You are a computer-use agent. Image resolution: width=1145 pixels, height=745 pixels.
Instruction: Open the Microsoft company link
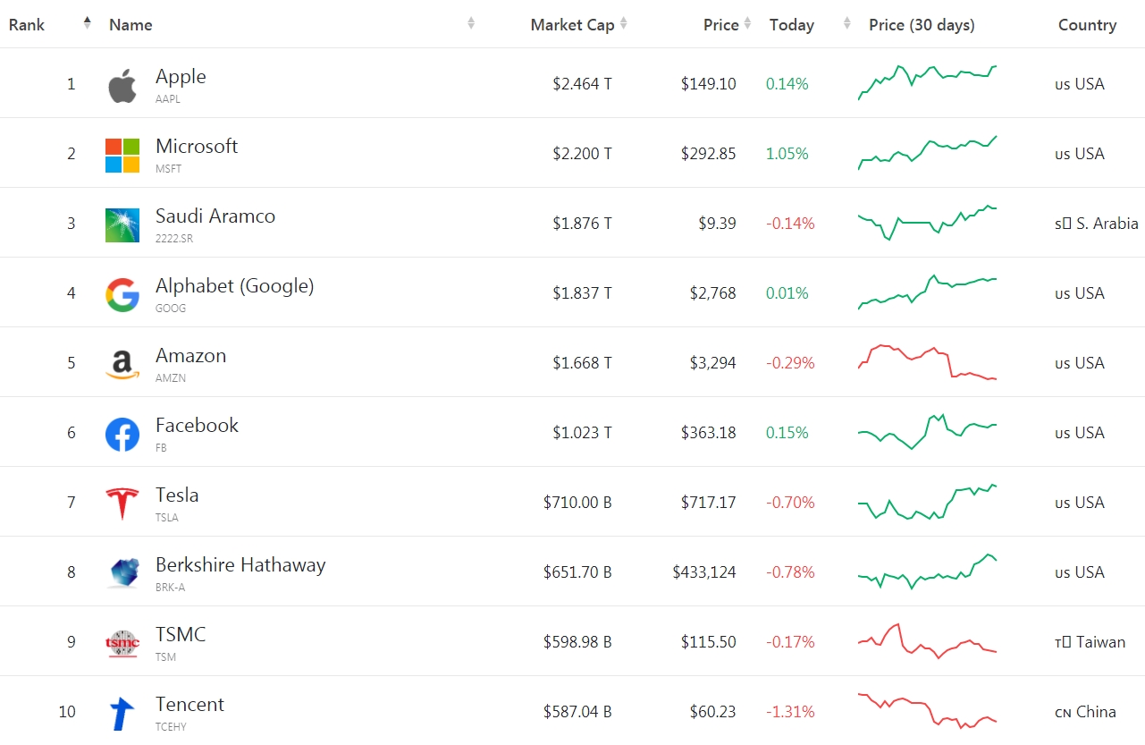point(197,147)
